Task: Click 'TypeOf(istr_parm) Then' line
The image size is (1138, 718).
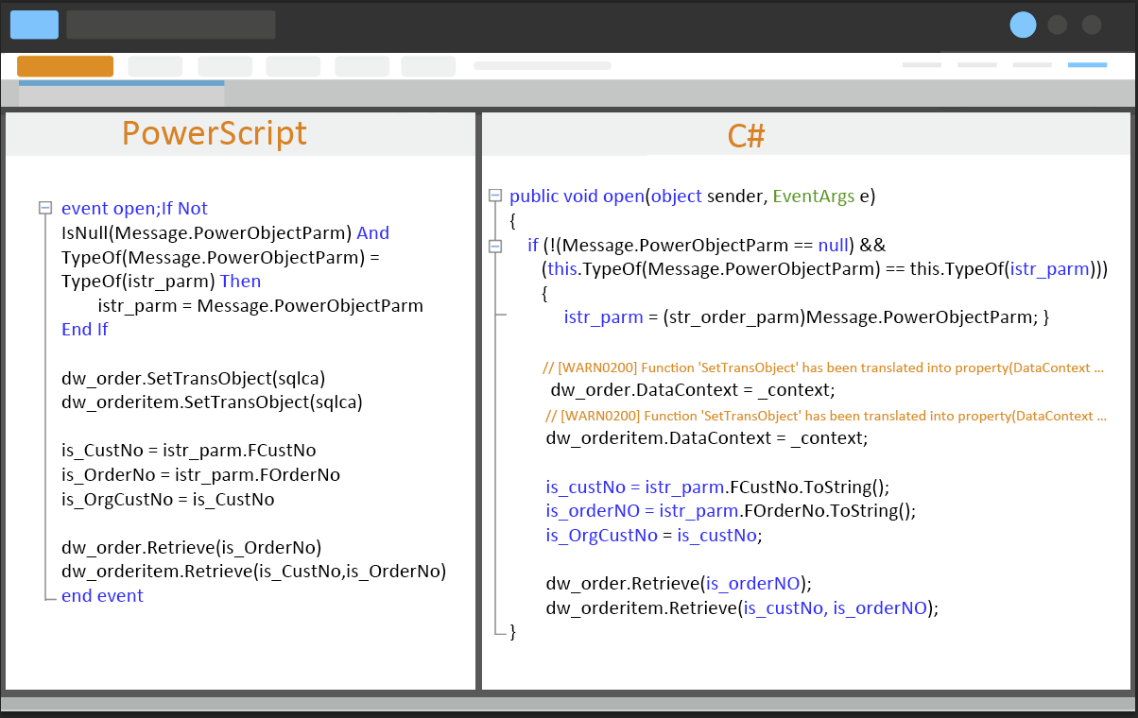Action: tap(161, 282)
